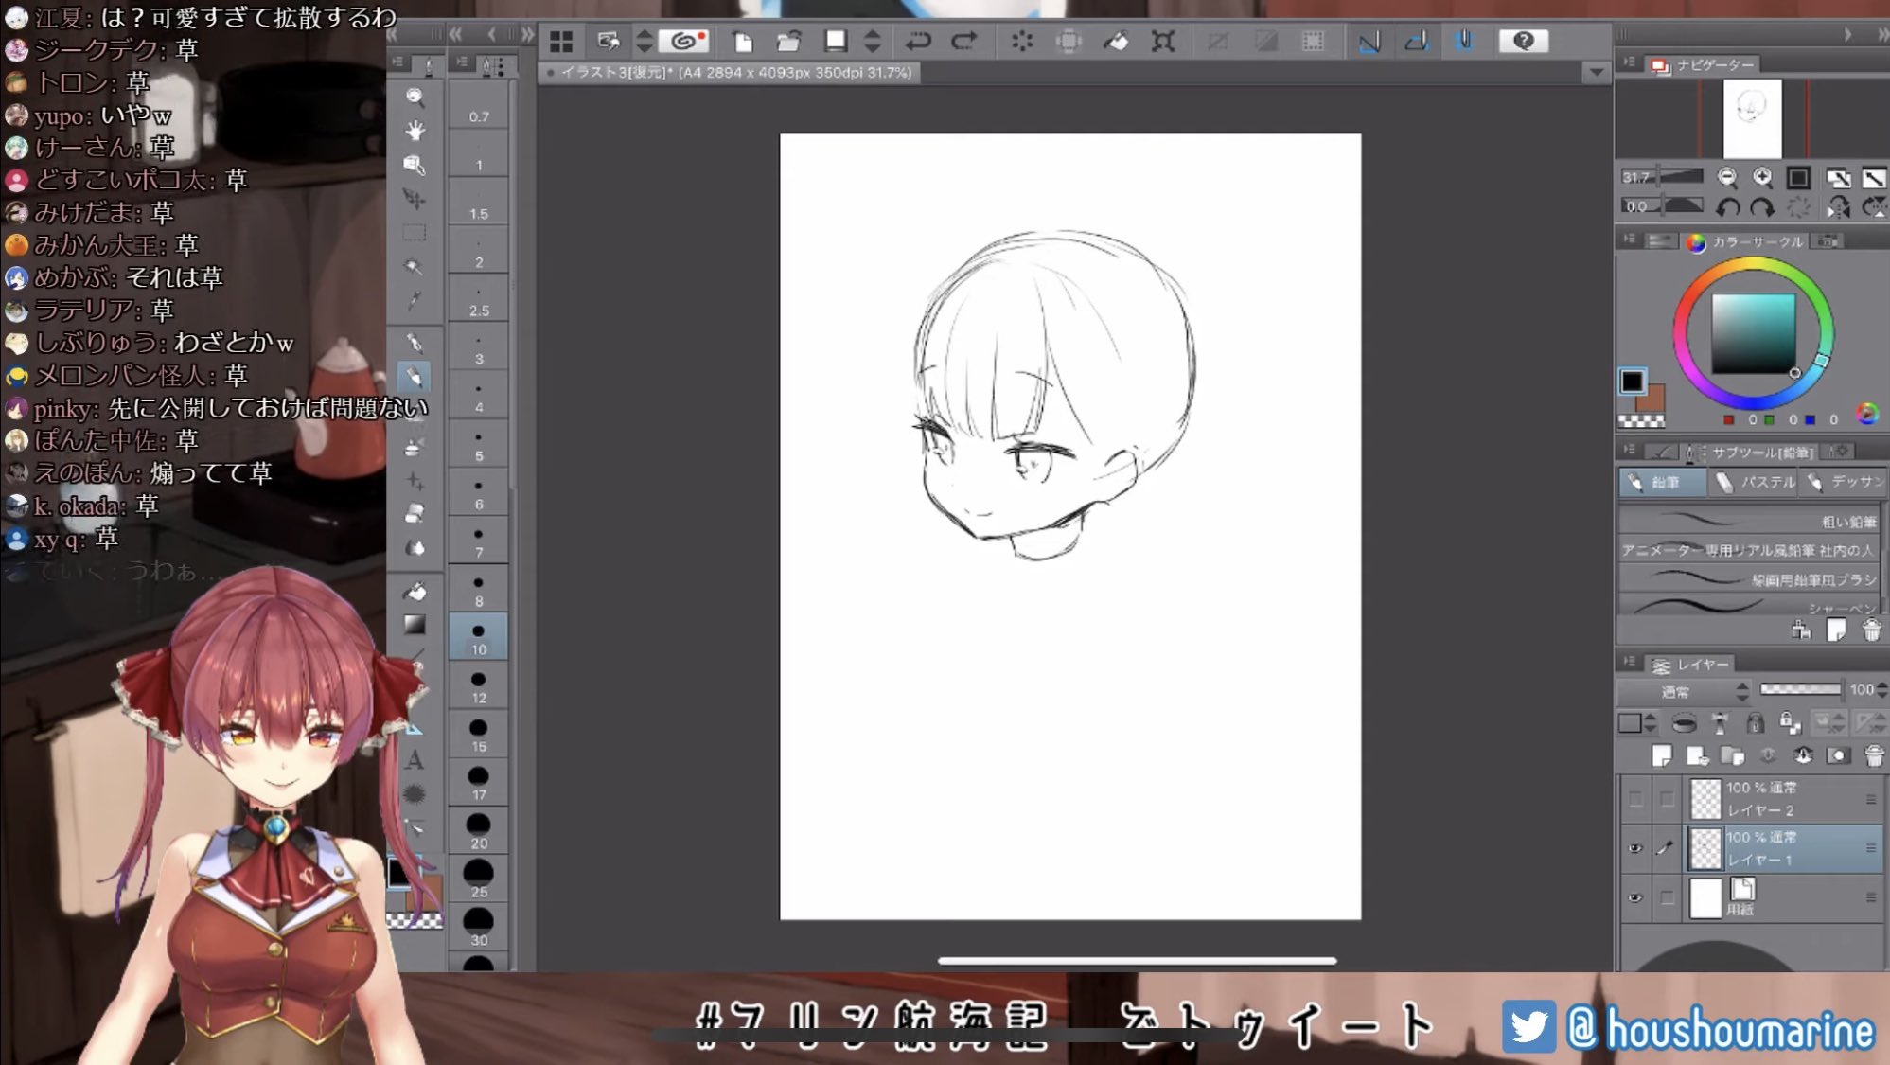1890x1065 pixels.
Task: Select the rectangular Selection marquee tool
Action: pyautogui.click(x=415, y=233)
